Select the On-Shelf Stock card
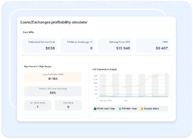Screen dimensions: 193x139 pos(38,105)
